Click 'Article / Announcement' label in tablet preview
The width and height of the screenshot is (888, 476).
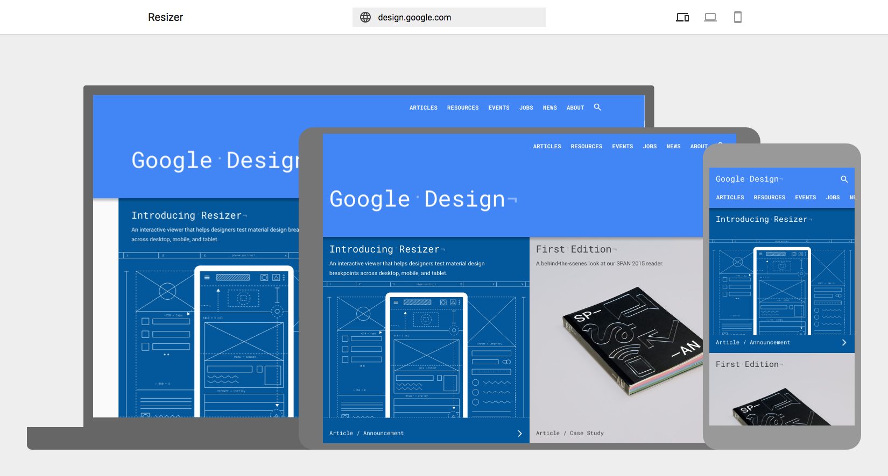tap(367, 434)
